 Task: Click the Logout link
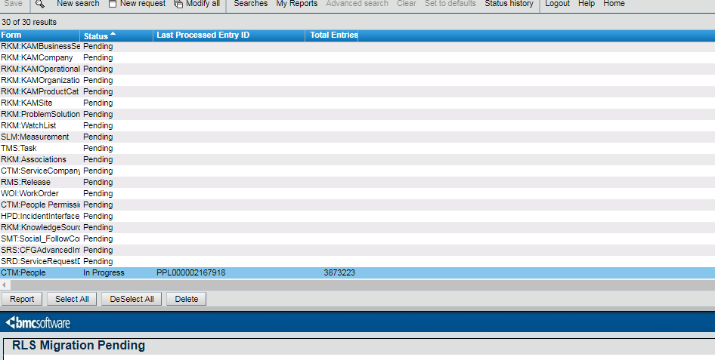(557, 4)
